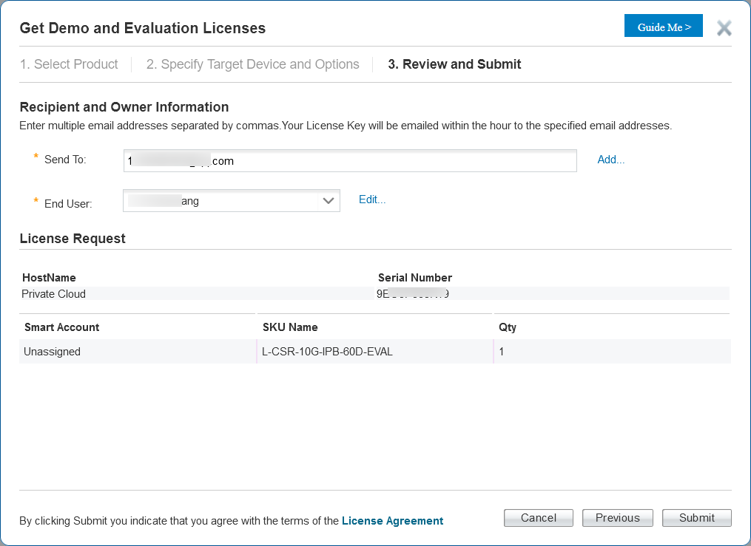This screenshot has height=546, width=751.
Task: Go to step 2 Specify Target Device and Options
Action: [252, 64]
